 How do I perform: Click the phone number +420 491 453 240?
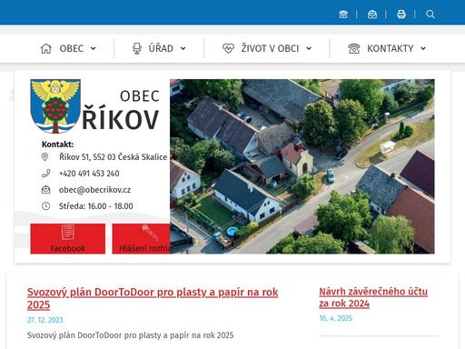[89, 174]
